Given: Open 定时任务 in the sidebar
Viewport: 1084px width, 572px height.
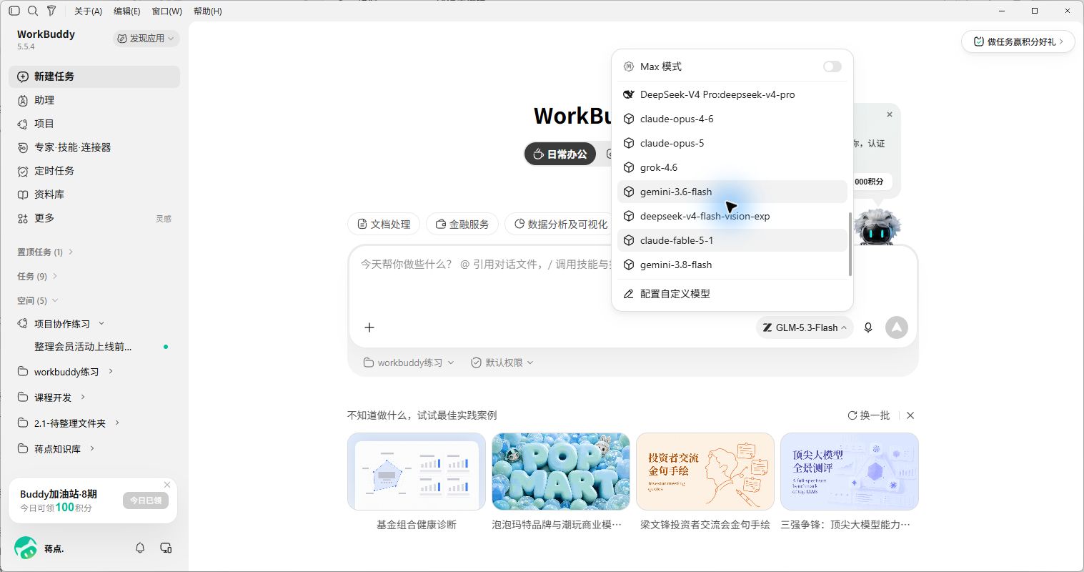Looking at the screenshot, I should coord(94,171).
